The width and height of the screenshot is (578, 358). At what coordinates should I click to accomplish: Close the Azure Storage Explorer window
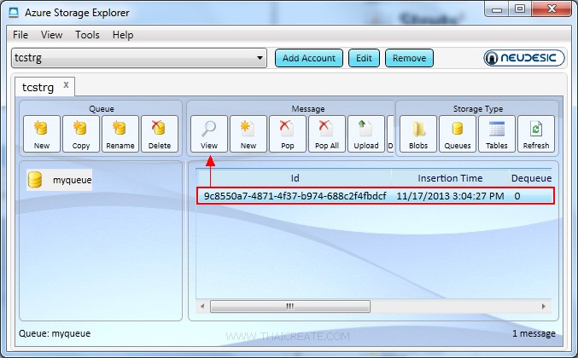[552, 9]
